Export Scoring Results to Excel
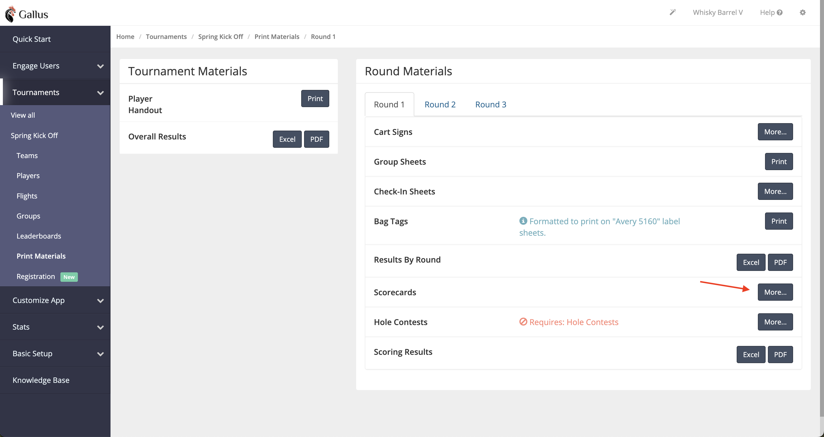The image size is (824, 437). [751, 355]
